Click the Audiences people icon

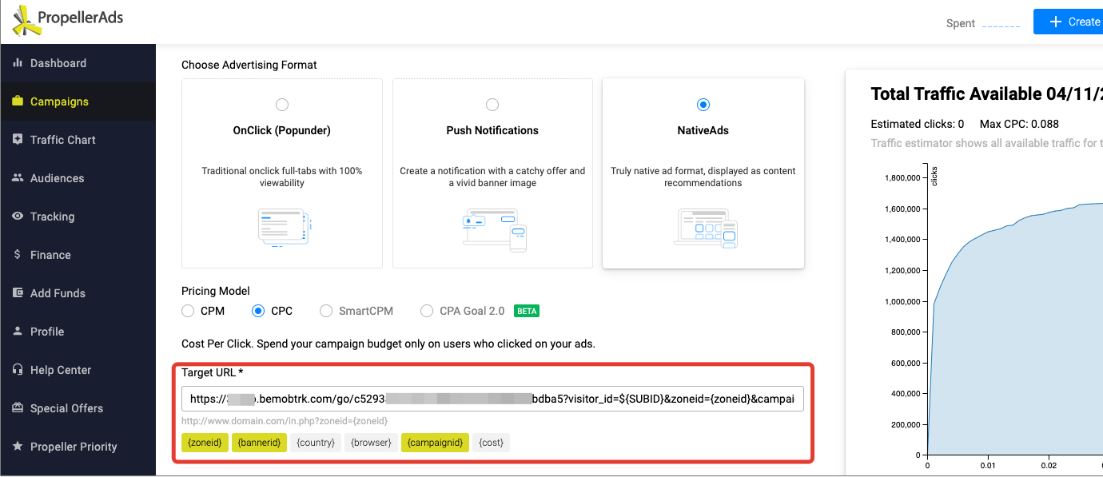pos(18,178)
